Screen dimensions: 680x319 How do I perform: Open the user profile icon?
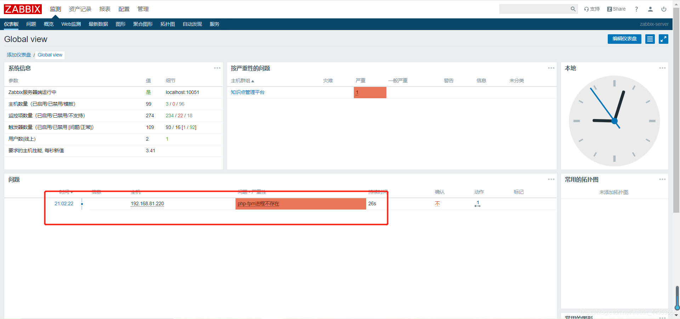tap(650, 9)
